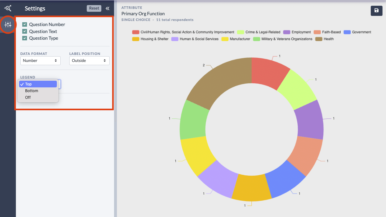
Task: Uncheck the Question Text checkbox
Action: [24, 31]
